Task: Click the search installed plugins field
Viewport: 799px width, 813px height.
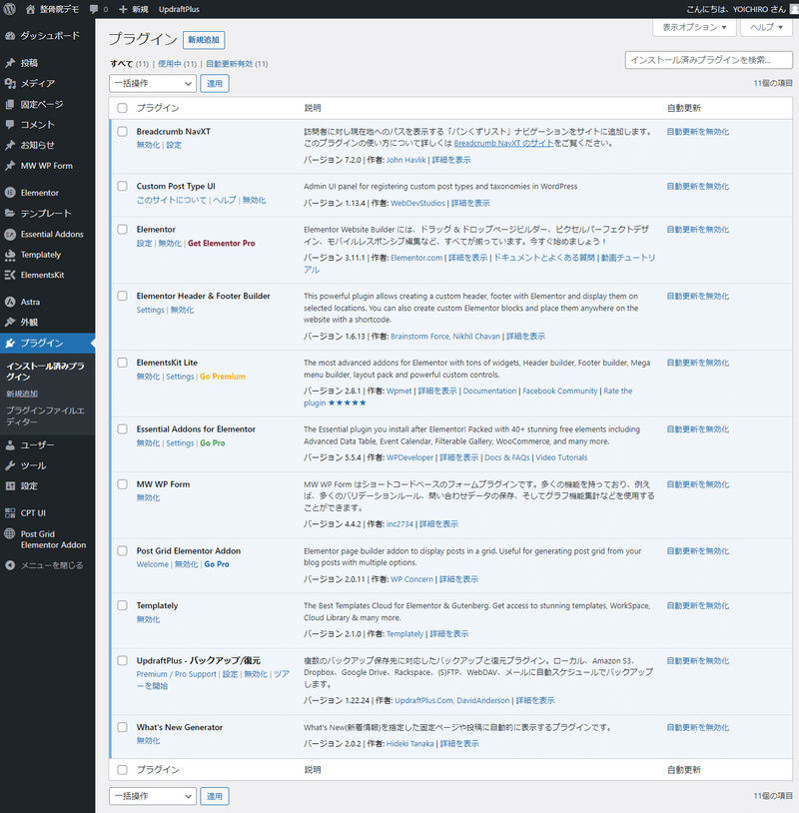Action: [x=709, y=60]
